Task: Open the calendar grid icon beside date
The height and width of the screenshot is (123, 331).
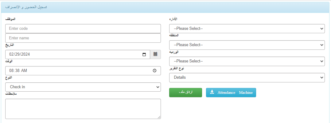Action: 155,54
